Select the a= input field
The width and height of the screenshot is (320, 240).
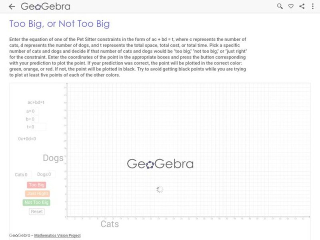[x=34, y=112]
